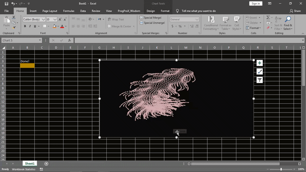Click the Accounting dollar format icon
Image resolution: width=306 pixels, height=172 pixels.
(173, 26)
